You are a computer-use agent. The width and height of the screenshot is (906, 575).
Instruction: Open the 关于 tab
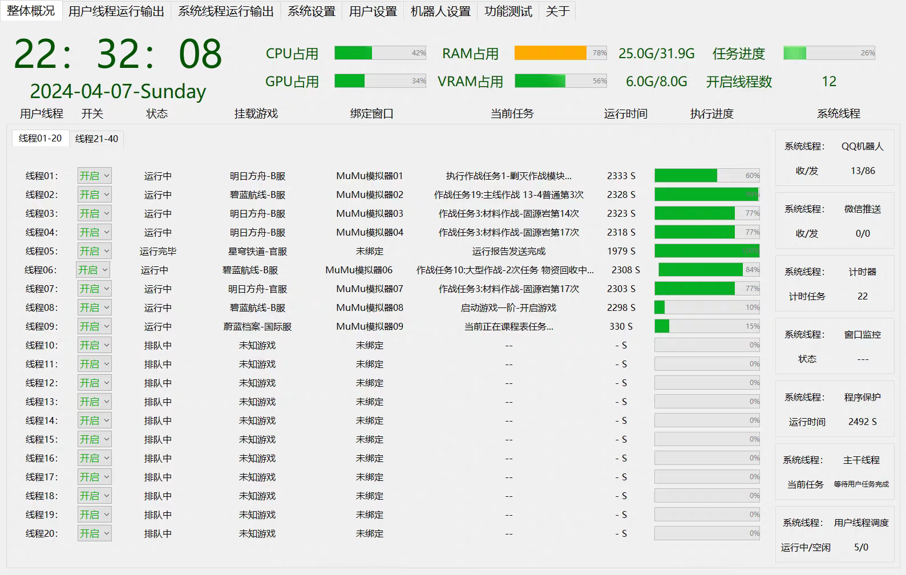557,11
